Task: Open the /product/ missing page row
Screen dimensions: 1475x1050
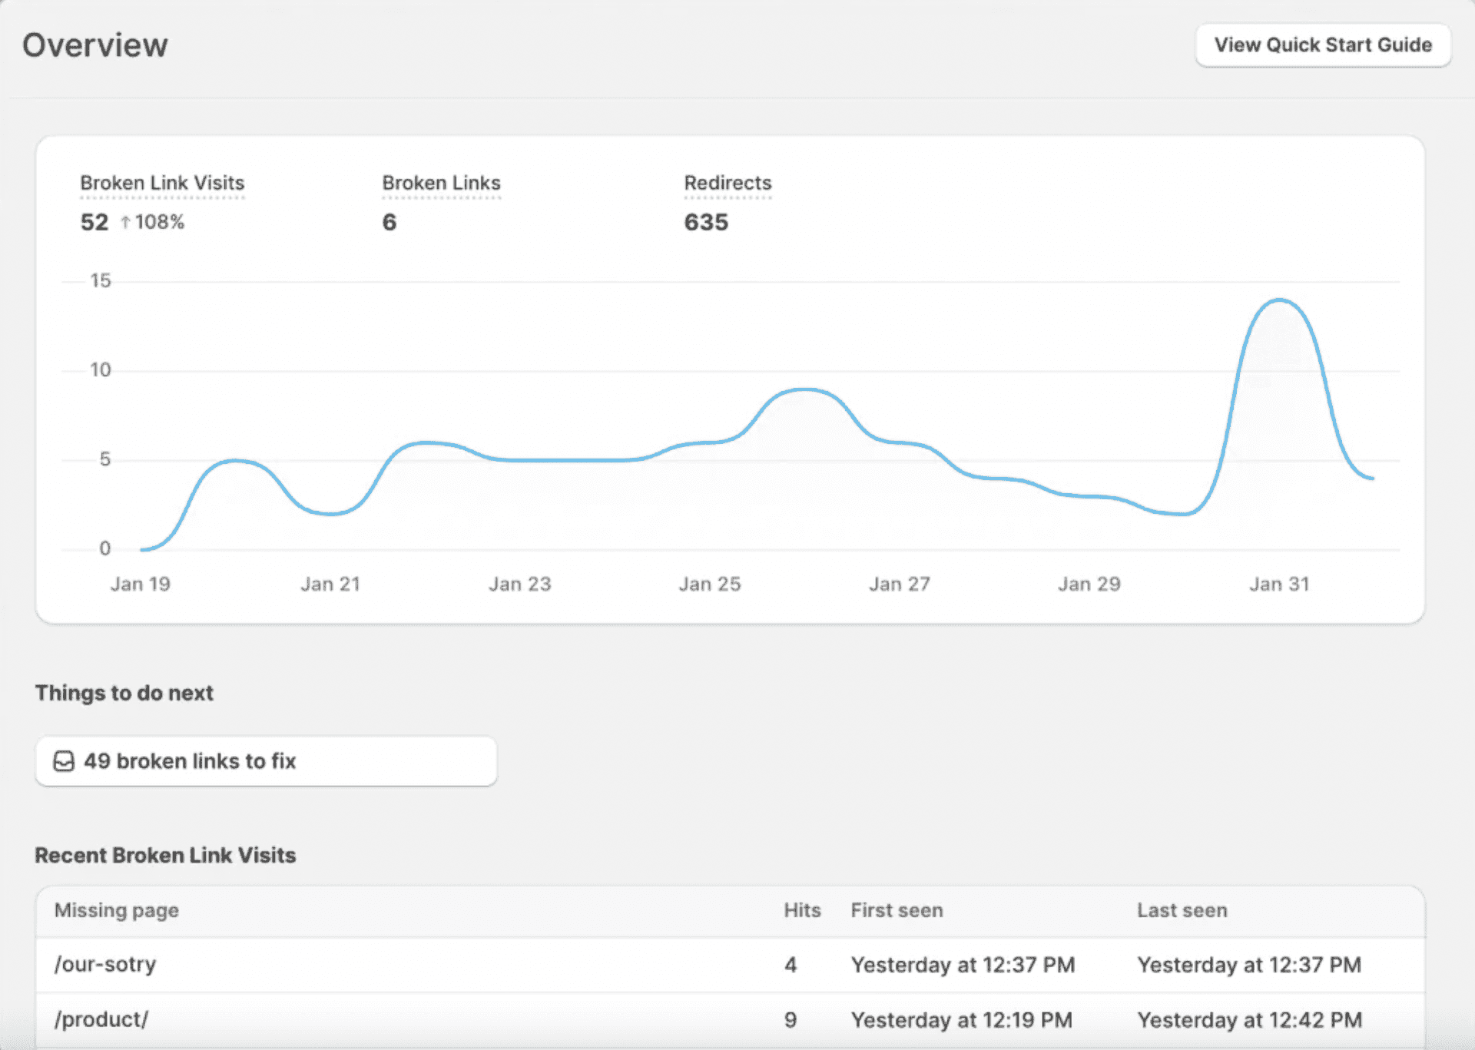Action: (730, 1020)
